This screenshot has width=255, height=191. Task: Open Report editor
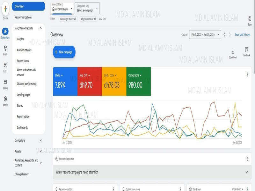[23, 117]
